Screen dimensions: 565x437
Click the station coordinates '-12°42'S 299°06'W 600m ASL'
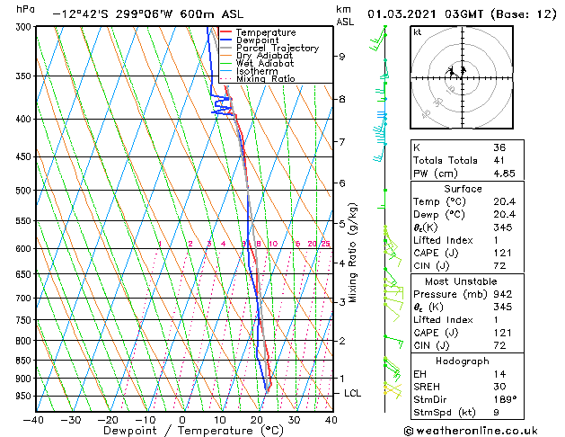(x=147, y=14)
